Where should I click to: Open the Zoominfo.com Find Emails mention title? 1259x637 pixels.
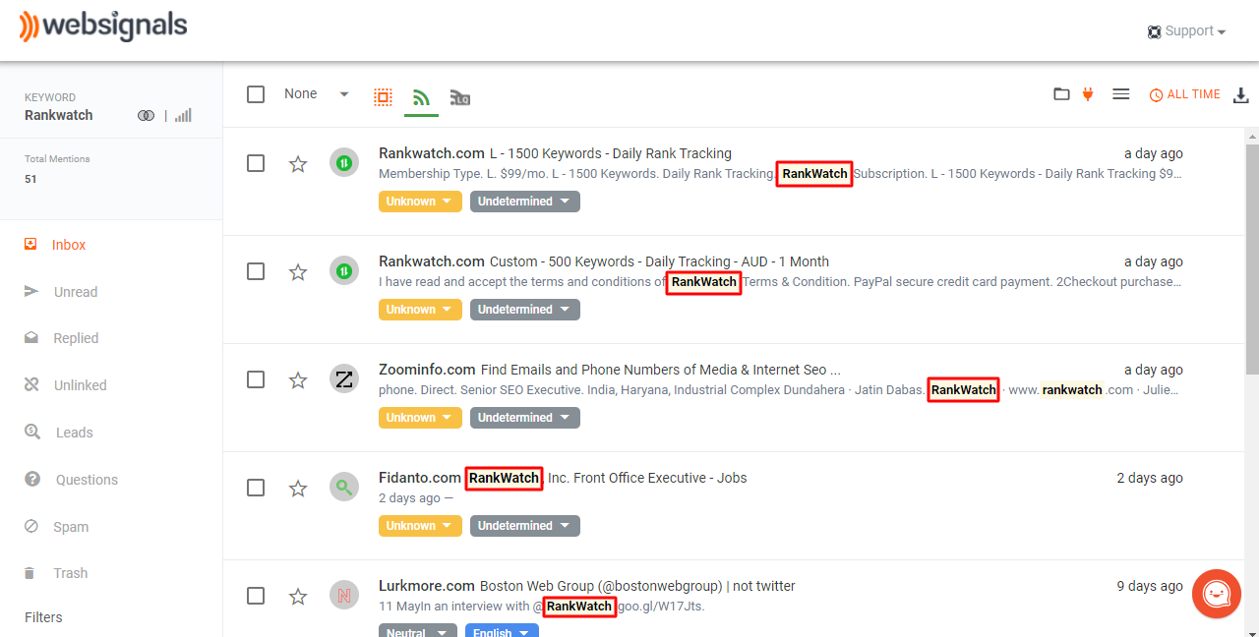tap(610, 370)
